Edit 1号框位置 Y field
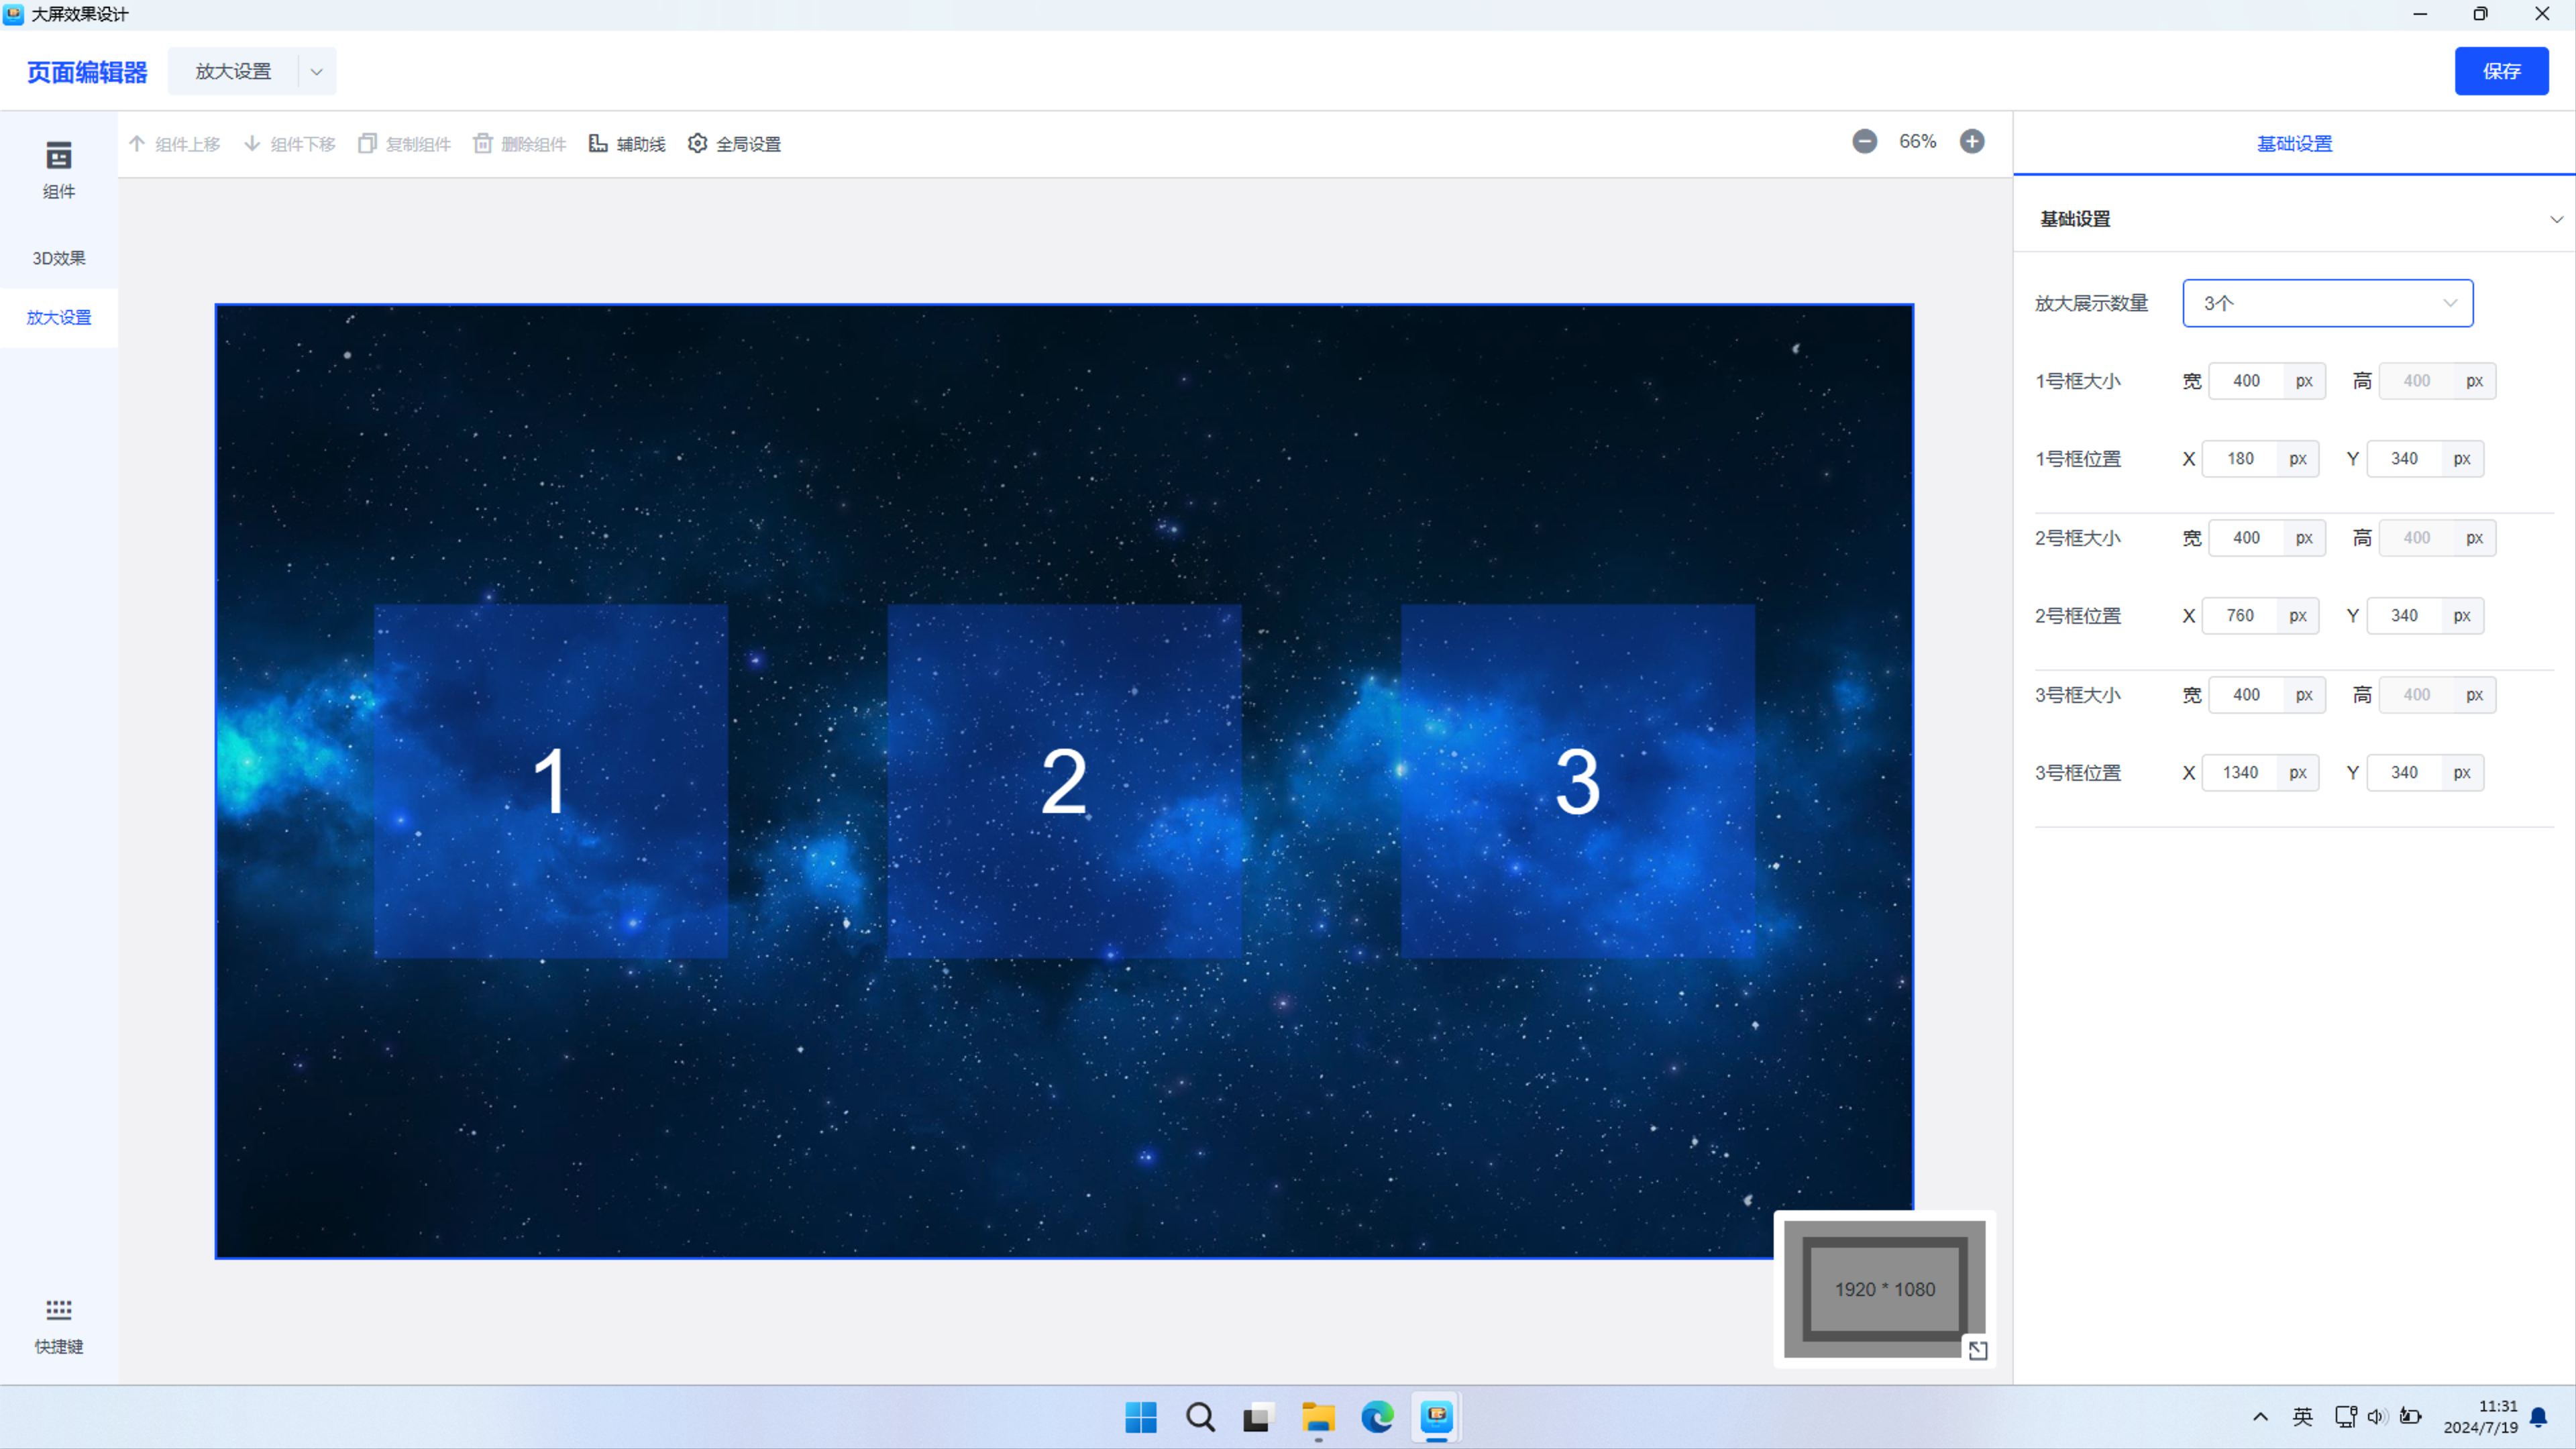 tap(2404, 459)
